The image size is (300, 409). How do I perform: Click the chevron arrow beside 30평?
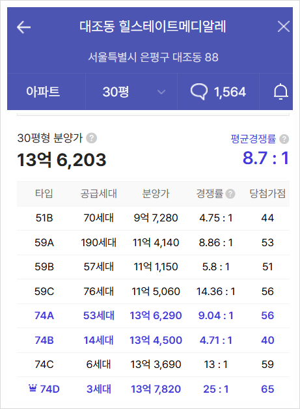pyautogui.click(x=161, y=92)
